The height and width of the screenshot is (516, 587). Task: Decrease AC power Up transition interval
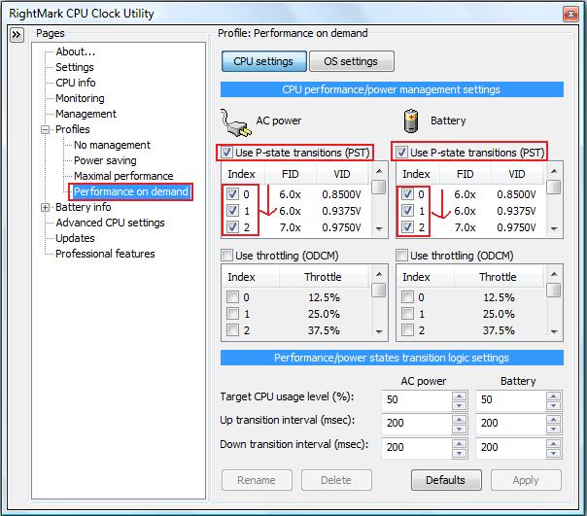[459, 429]
